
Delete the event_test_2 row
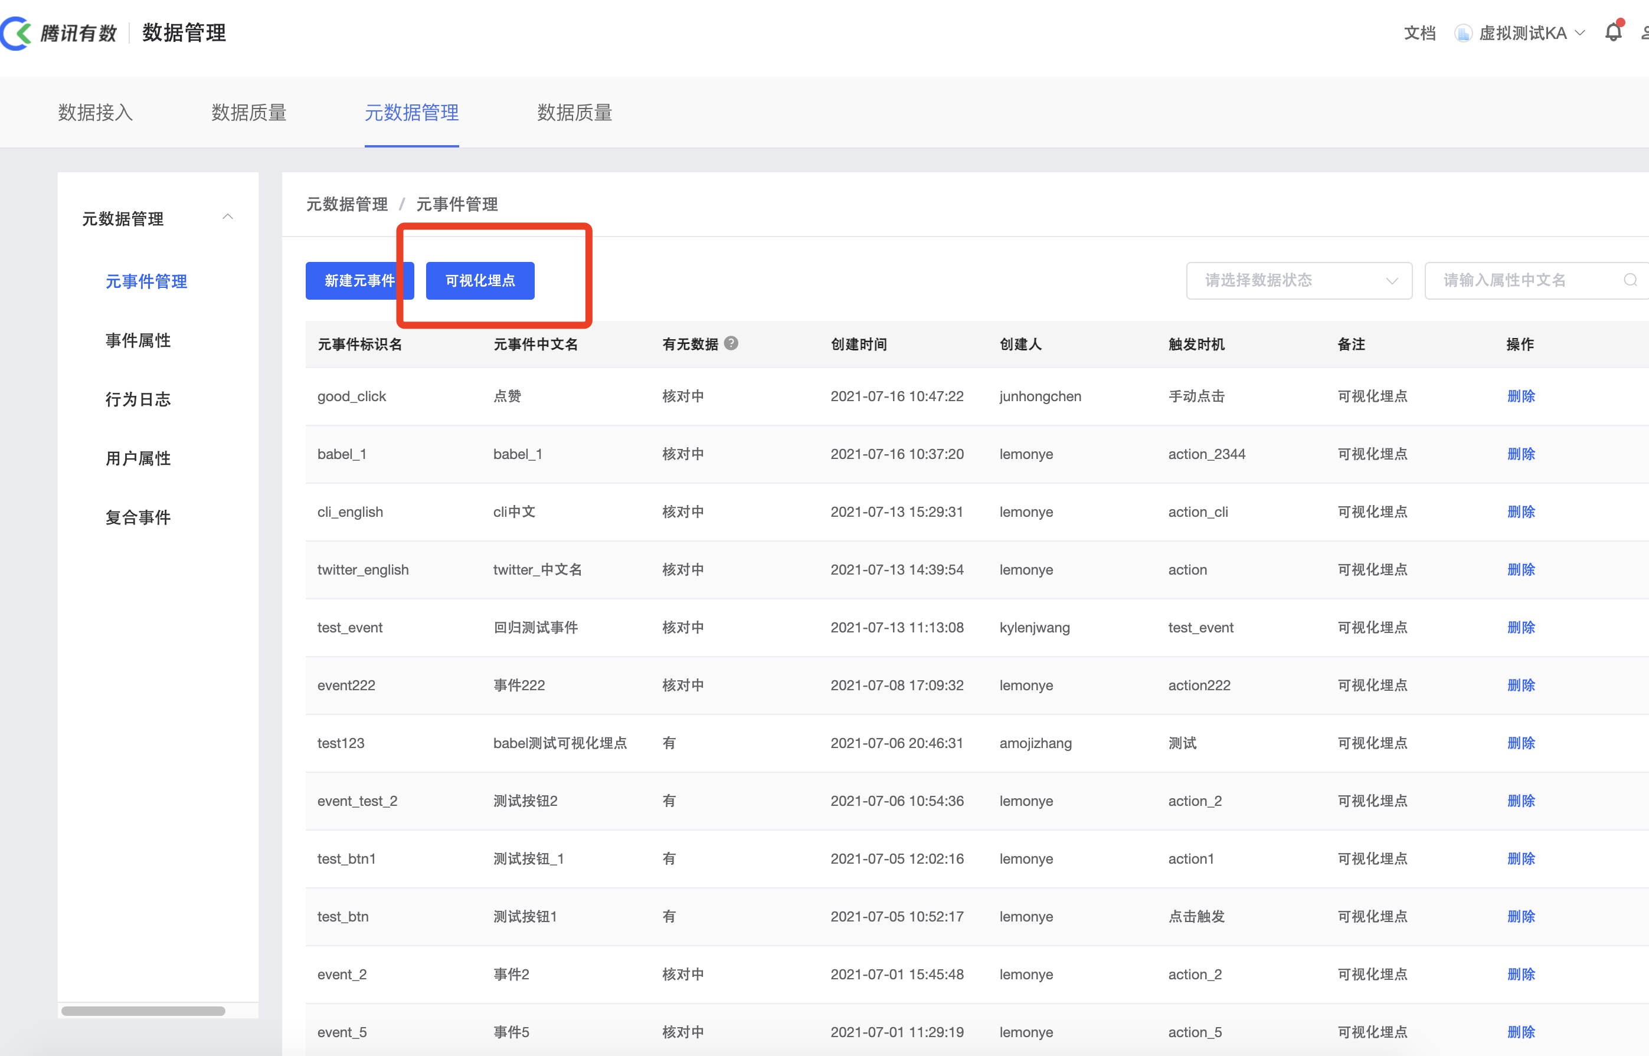(x=1521, y=801)
